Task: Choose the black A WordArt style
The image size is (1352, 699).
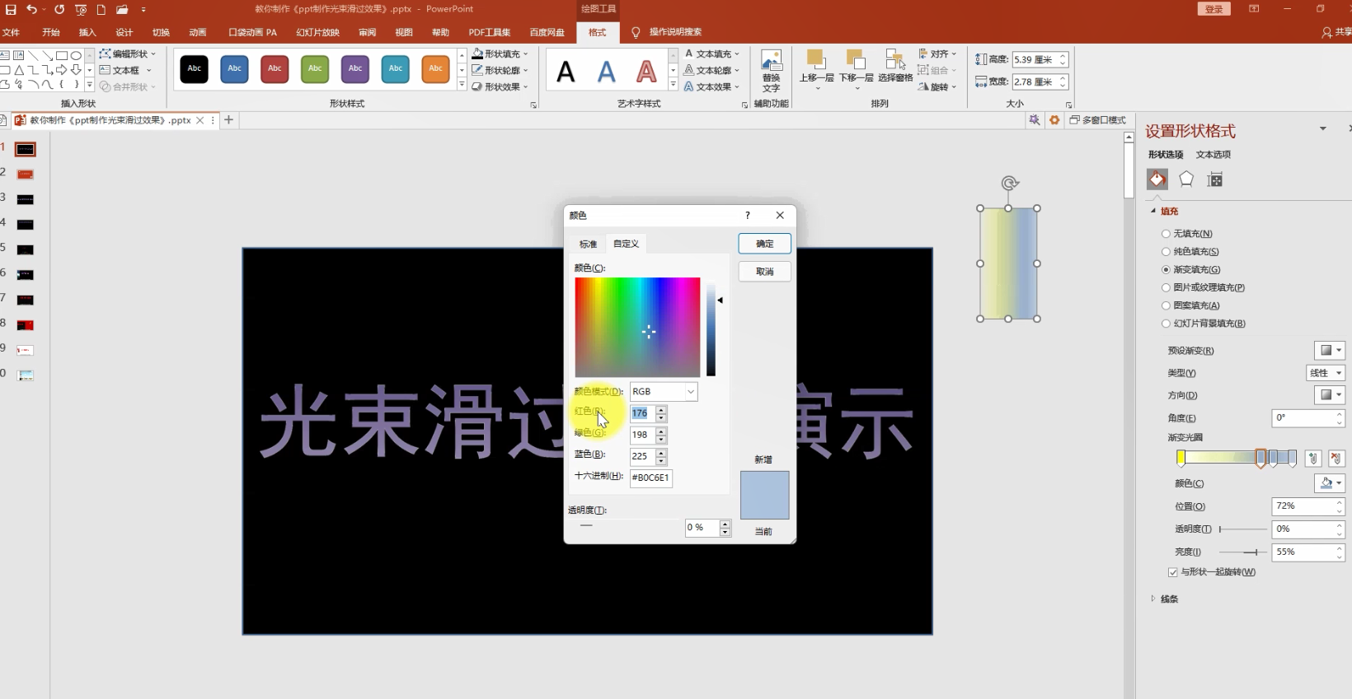Action: click(x=566, y=72)
